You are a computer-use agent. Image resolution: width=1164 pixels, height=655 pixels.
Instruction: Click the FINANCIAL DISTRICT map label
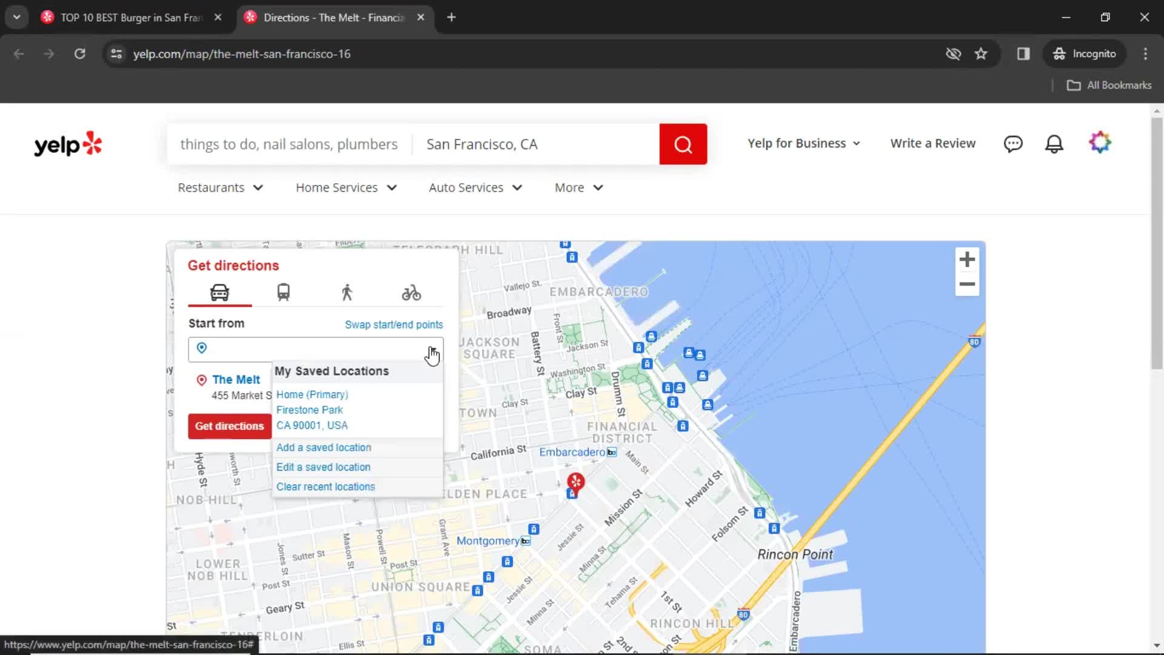click(x=622, y=432)
